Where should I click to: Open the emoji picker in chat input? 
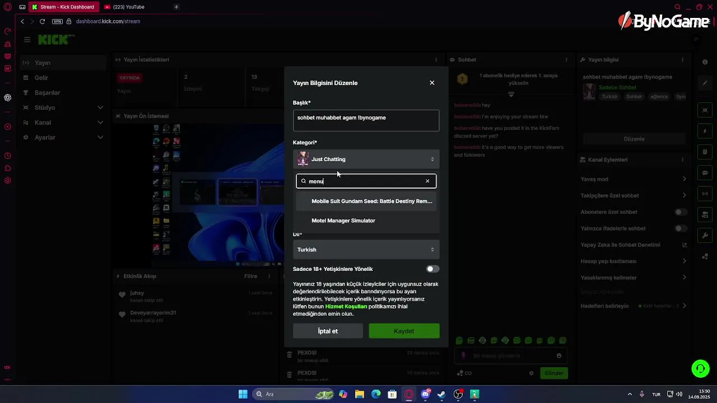click(559, 356)
